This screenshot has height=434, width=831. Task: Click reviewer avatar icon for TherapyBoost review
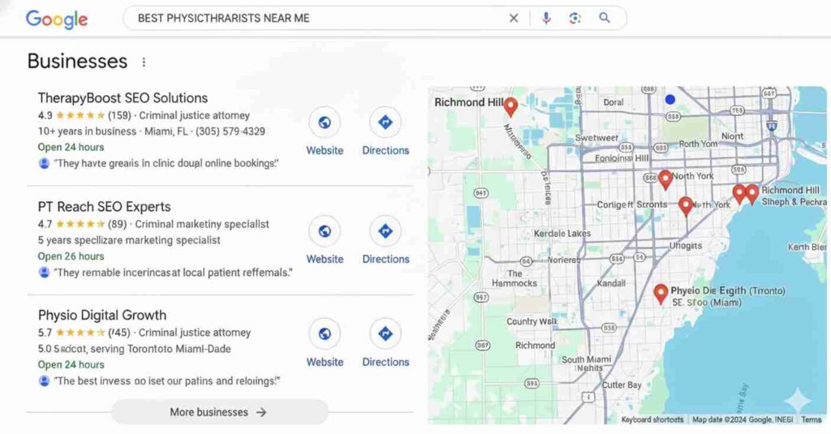[44, 163]
